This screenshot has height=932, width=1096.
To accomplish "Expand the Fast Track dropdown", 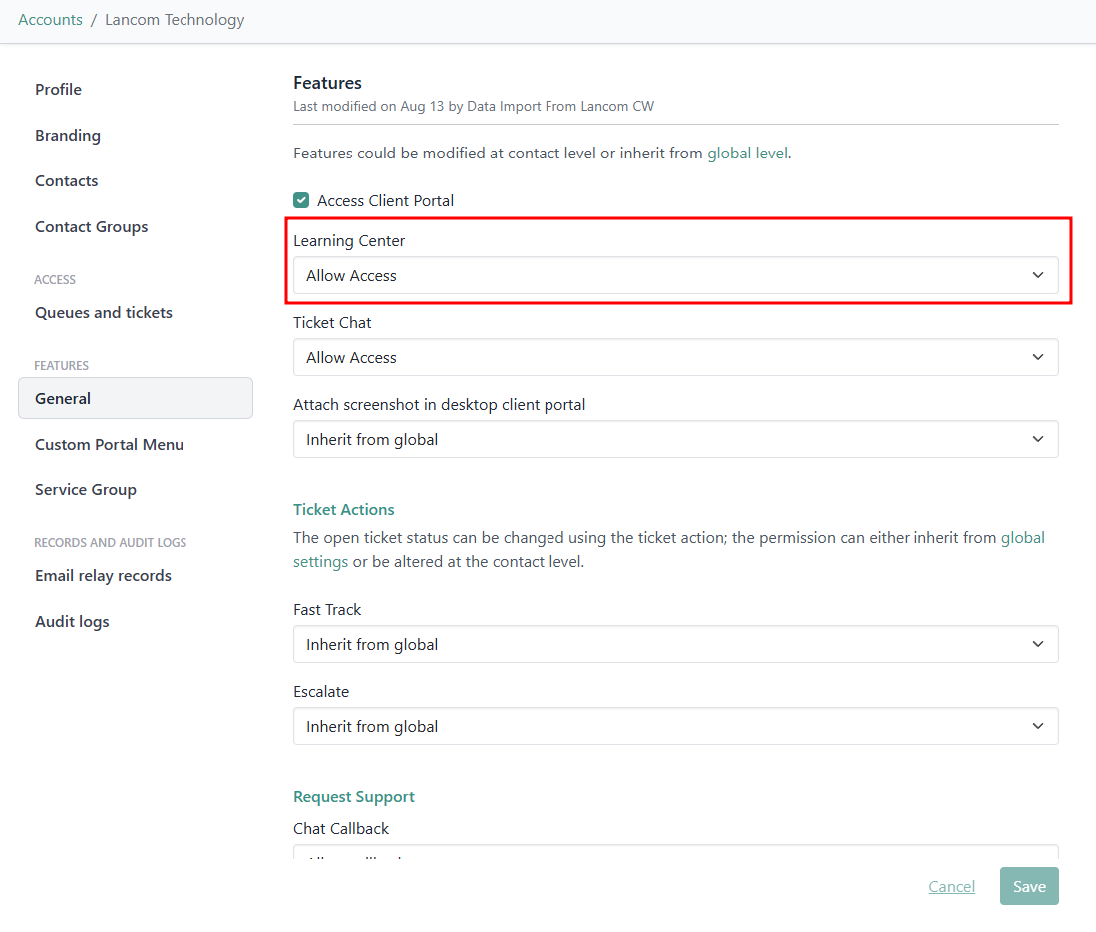I will (x=675, y=644).
